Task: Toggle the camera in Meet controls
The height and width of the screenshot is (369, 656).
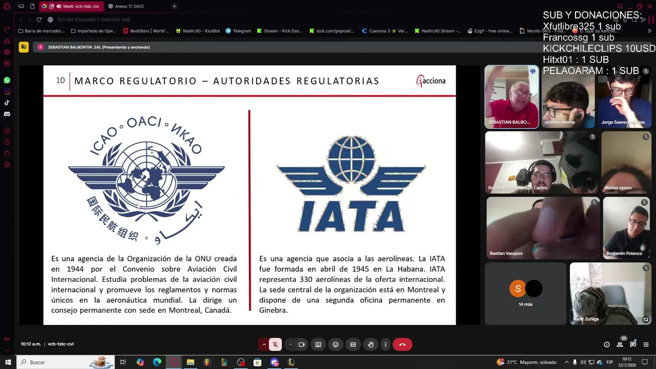Action: pyautogui.click(x=301, y=344)
